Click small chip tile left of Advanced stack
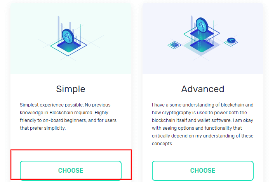Screen dimensions: 275x182 (x=174, y=45)
